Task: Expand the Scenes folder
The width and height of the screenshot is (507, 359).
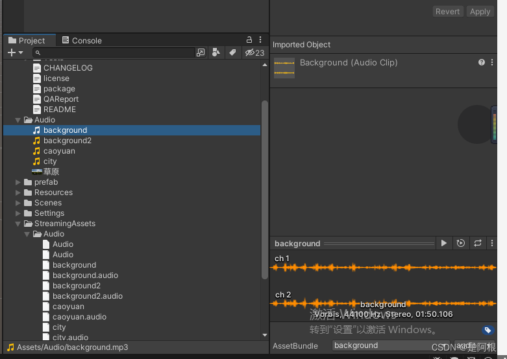Action: pos(18,203)
